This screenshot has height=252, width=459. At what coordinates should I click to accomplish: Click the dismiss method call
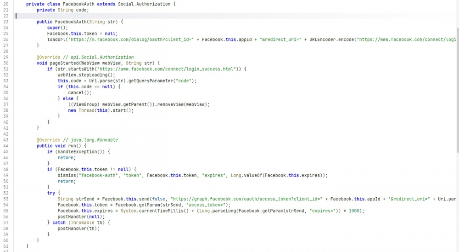pos(67,175)
